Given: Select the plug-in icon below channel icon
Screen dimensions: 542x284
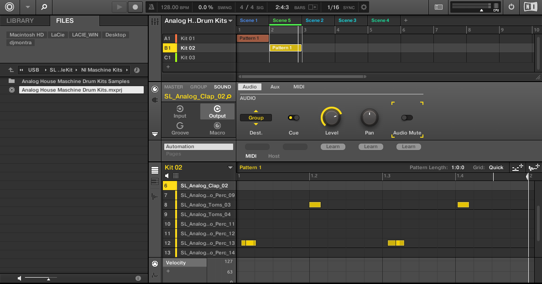Looking at the screenshot, I should pos(155,100).
